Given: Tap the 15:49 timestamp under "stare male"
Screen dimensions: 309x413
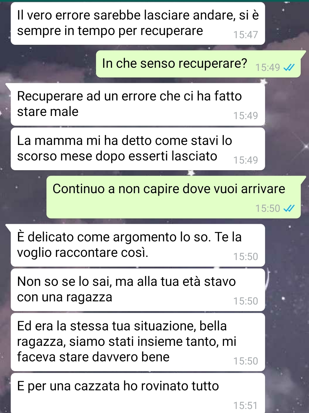Looking at the screenshot, I should point(245,116).
